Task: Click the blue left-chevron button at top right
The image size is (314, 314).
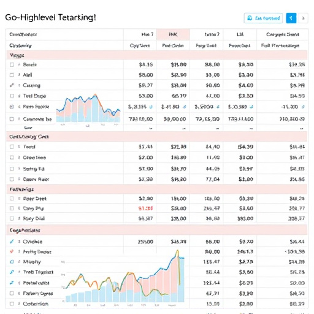Action: click(x=291, y=18)
